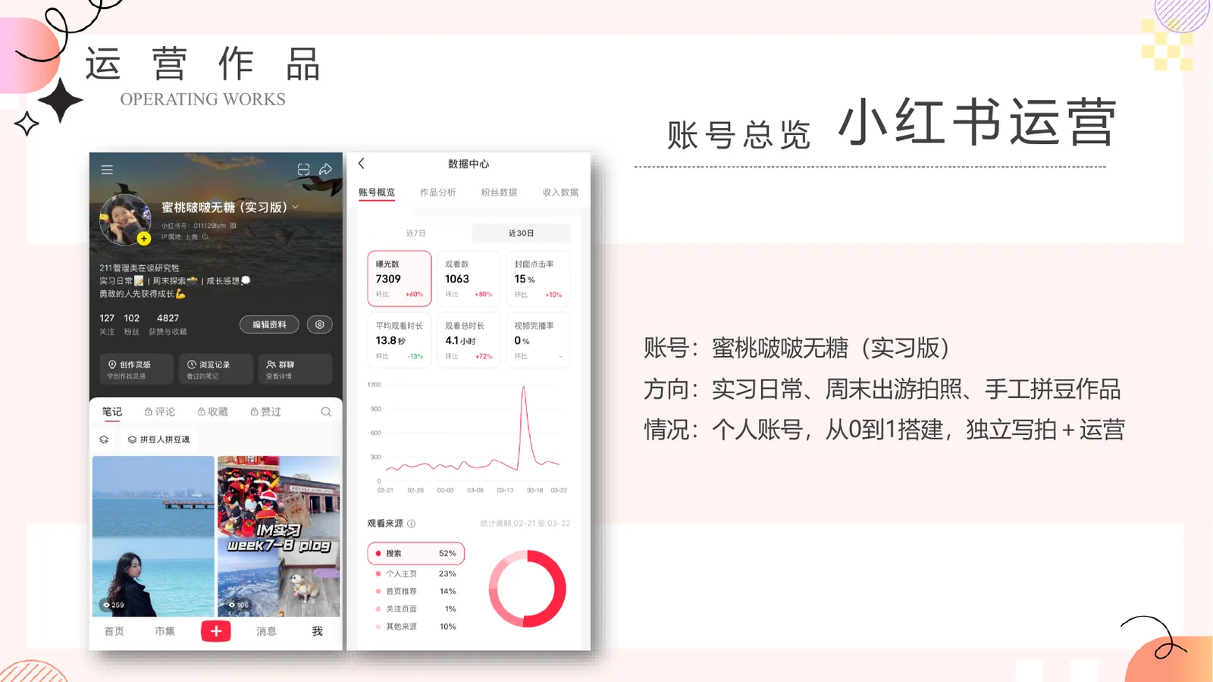Open the IM实习 week7-8 plog note

coord(279,536)
